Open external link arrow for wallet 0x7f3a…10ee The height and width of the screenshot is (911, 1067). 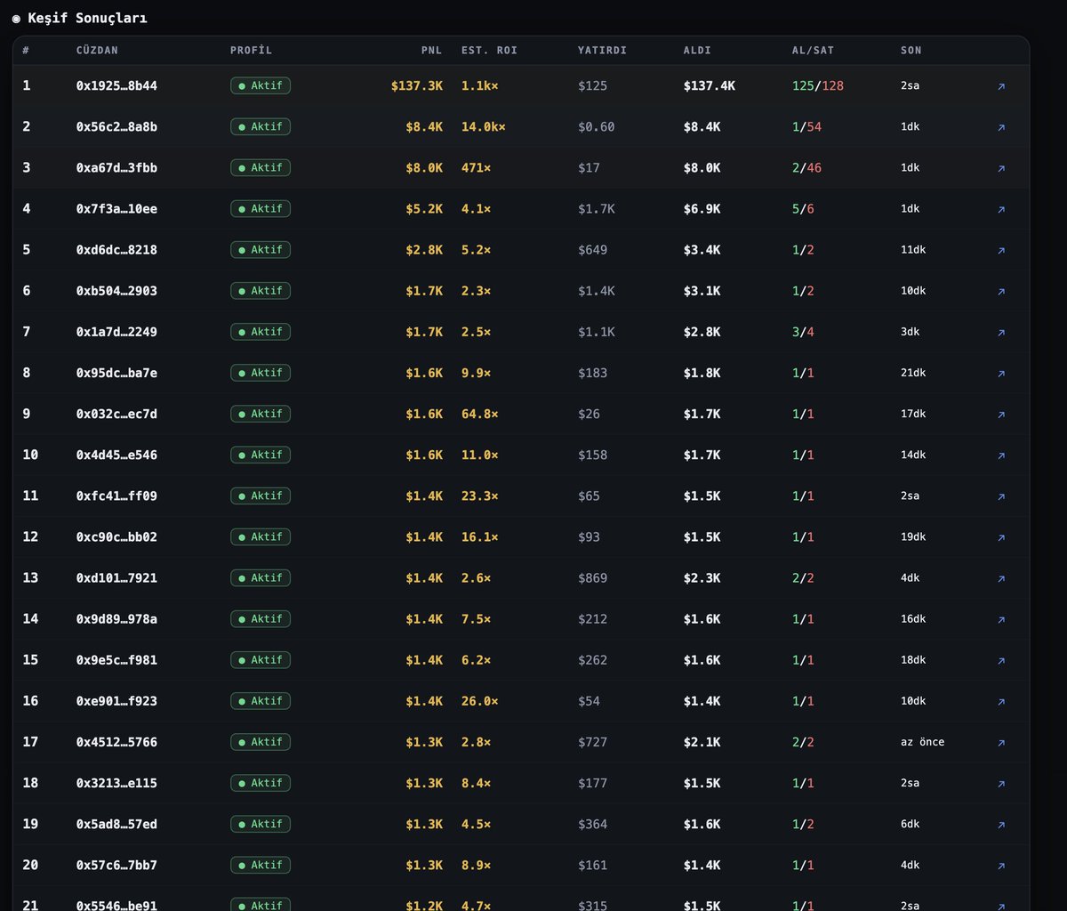click(1001, 209)
